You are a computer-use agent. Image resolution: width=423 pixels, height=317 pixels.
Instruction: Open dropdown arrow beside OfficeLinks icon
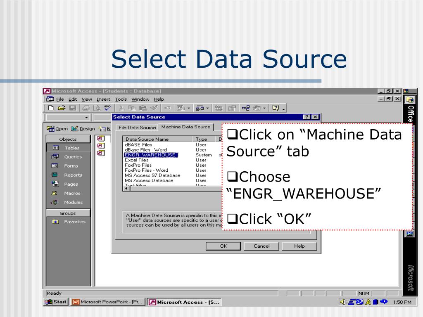(x=188, y=109)
